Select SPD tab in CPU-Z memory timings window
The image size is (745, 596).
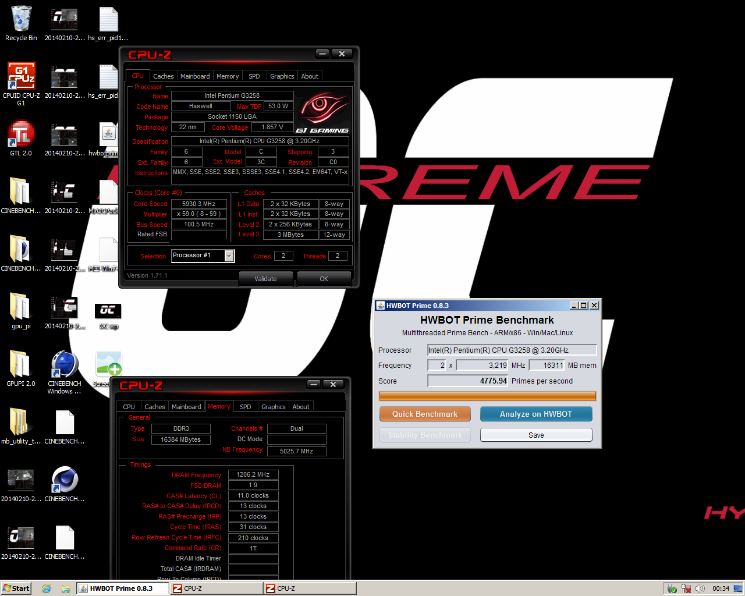(x=246, y=407)
